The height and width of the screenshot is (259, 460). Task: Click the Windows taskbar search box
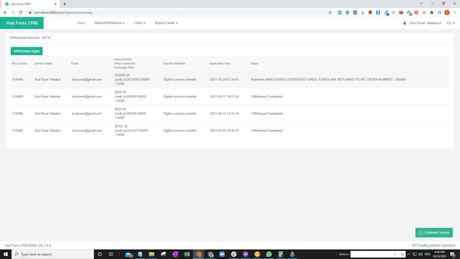[51, 254]
